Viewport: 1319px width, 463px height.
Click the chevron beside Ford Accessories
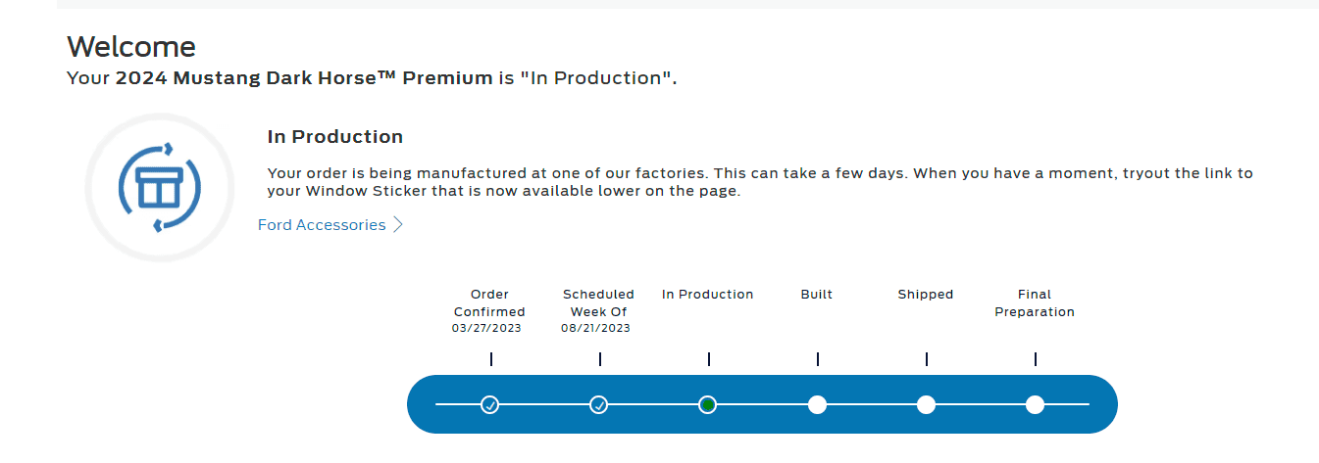pos(397,225)
